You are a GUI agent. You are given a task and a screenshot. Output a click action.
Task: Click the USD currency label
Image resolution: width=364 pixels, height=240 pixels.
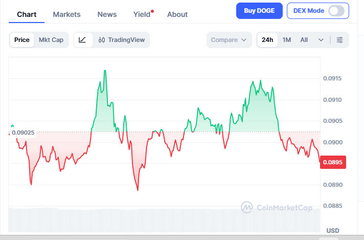click(x=333, y=230)
